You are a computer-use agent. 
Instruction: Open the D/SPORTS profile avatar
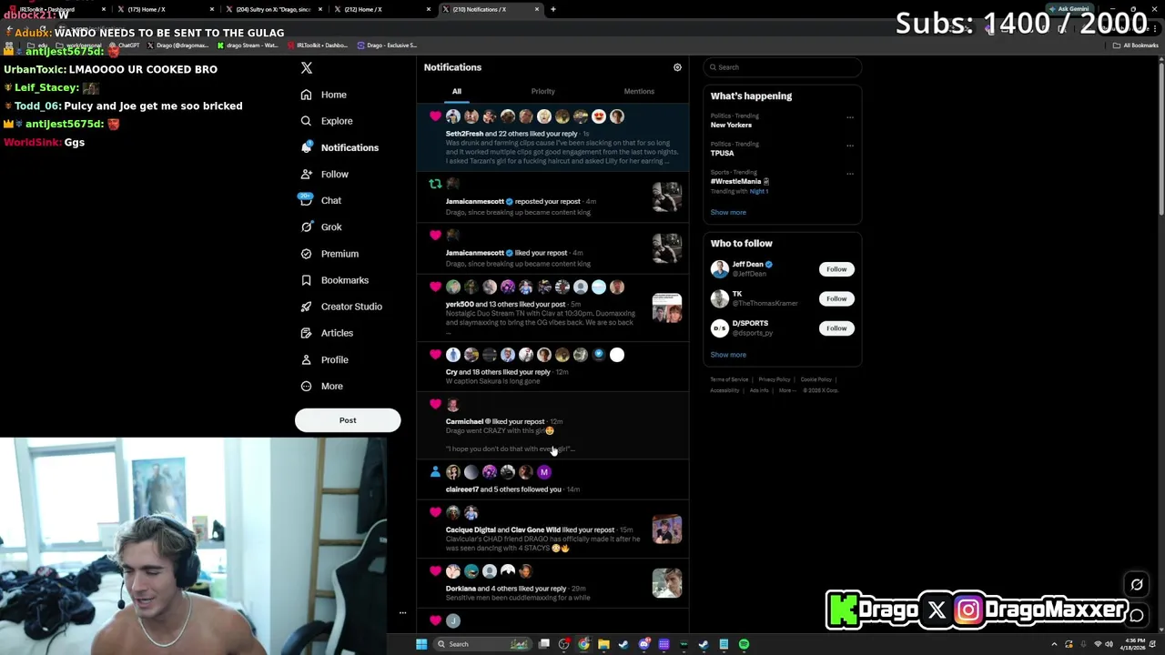pyautogui.click(x=720, y=327)
